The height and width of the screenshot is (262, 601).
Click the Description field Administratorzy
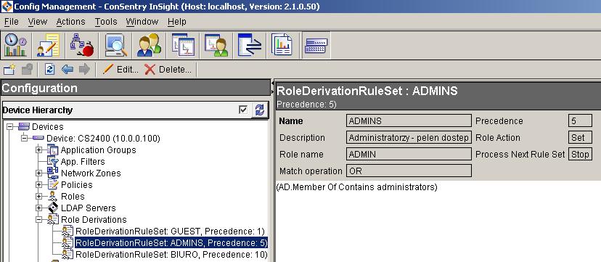pyautogui.click(x=409, y=137)
